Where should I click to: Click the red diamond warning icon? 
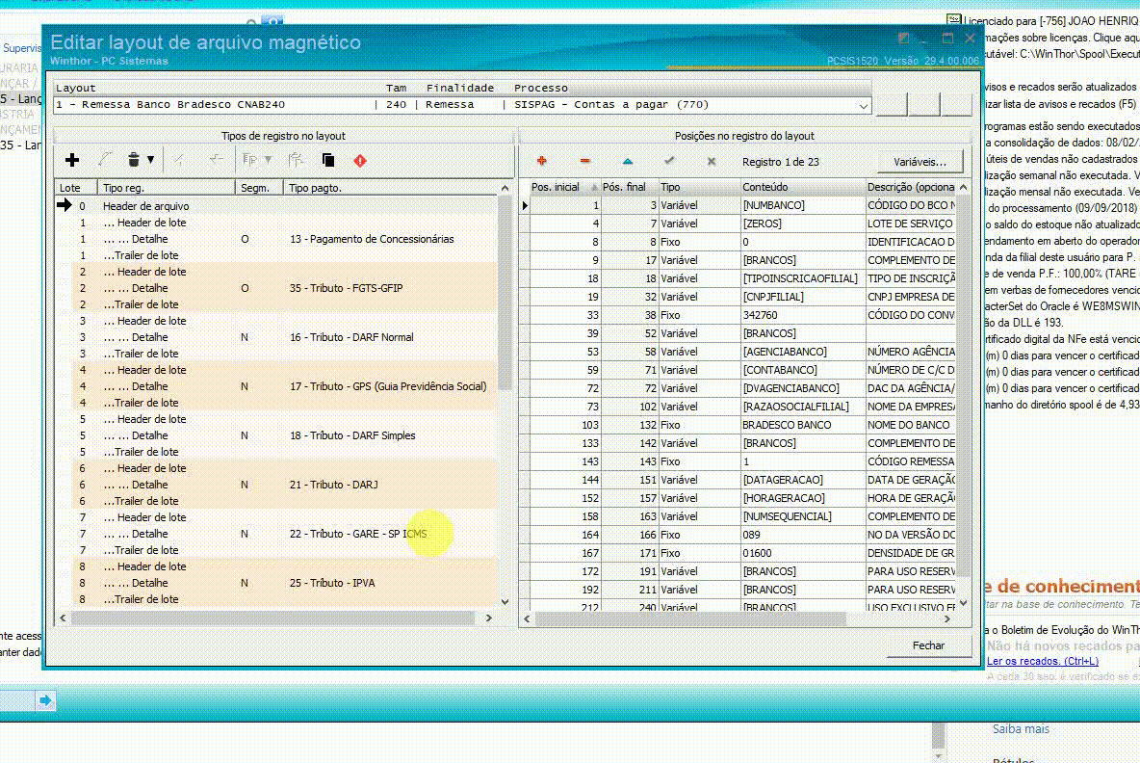tap(360, 160)
